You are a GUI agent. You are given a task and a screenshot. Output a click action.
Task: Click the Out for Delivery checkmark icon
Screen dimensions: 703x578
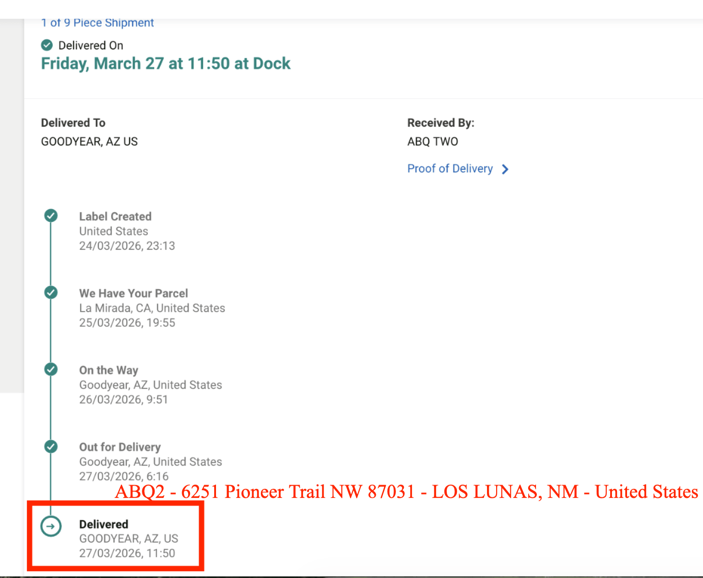51,446
